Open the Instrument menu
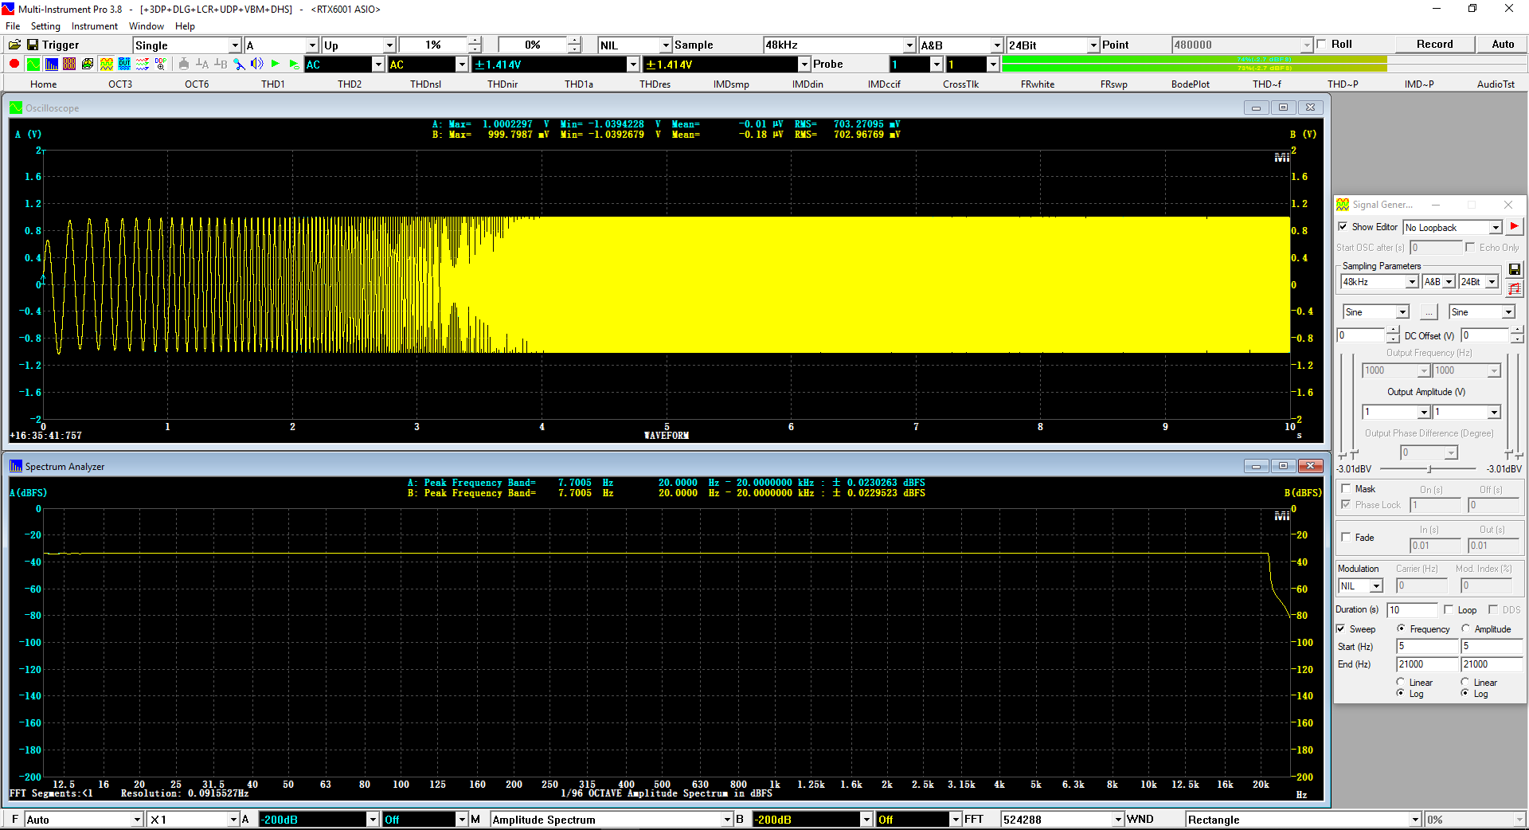1529x830 pixels. pos(95,26)
